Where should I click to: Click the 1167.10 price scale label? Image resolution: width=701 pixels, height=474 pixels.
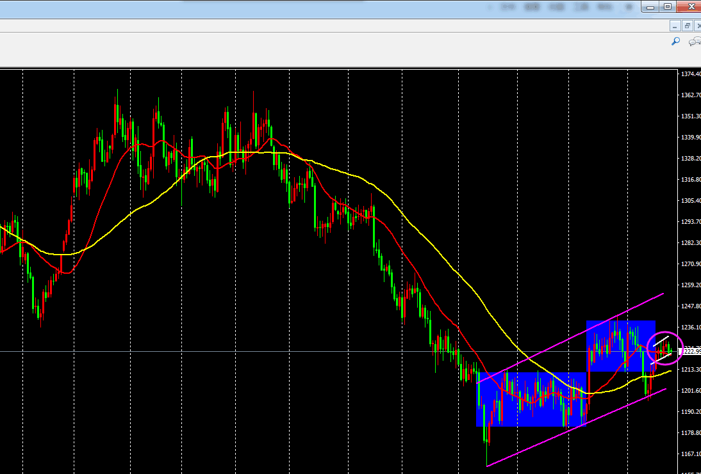pos(689,454)
